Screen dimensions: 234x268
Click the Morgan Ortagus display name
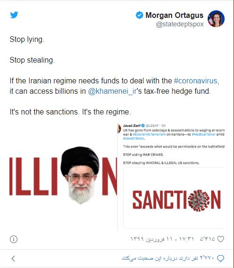pyautogui.click(x=174, y=15)
